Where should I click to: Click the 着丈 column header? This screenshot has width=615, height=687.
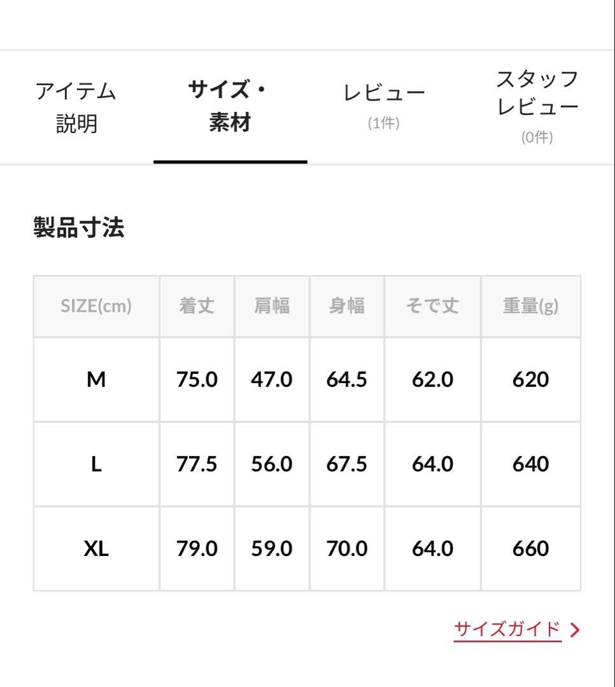click(x=195, y=306)
